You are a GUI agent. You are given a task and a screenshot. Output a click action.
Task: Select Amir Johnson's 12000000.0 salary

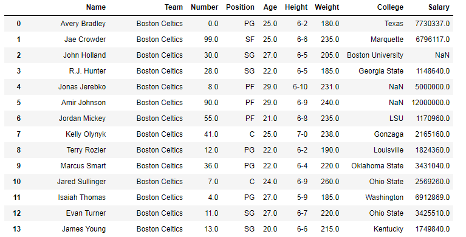click(431, 102)
